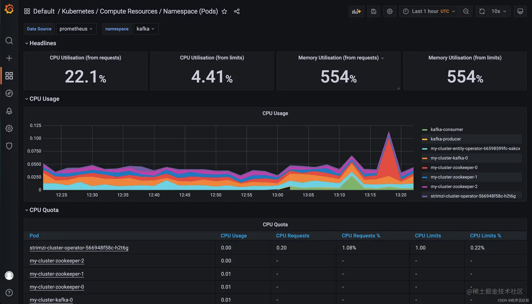Open the Grafana home logo
The image size is (532, 304).
pos(9,9)
